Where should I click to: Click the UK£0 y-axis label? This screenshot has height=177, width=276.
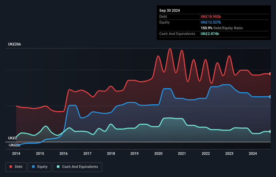tap(12, 138)
